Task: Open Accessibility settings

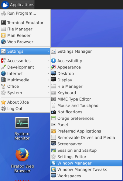Action: [x=86, y=61]
